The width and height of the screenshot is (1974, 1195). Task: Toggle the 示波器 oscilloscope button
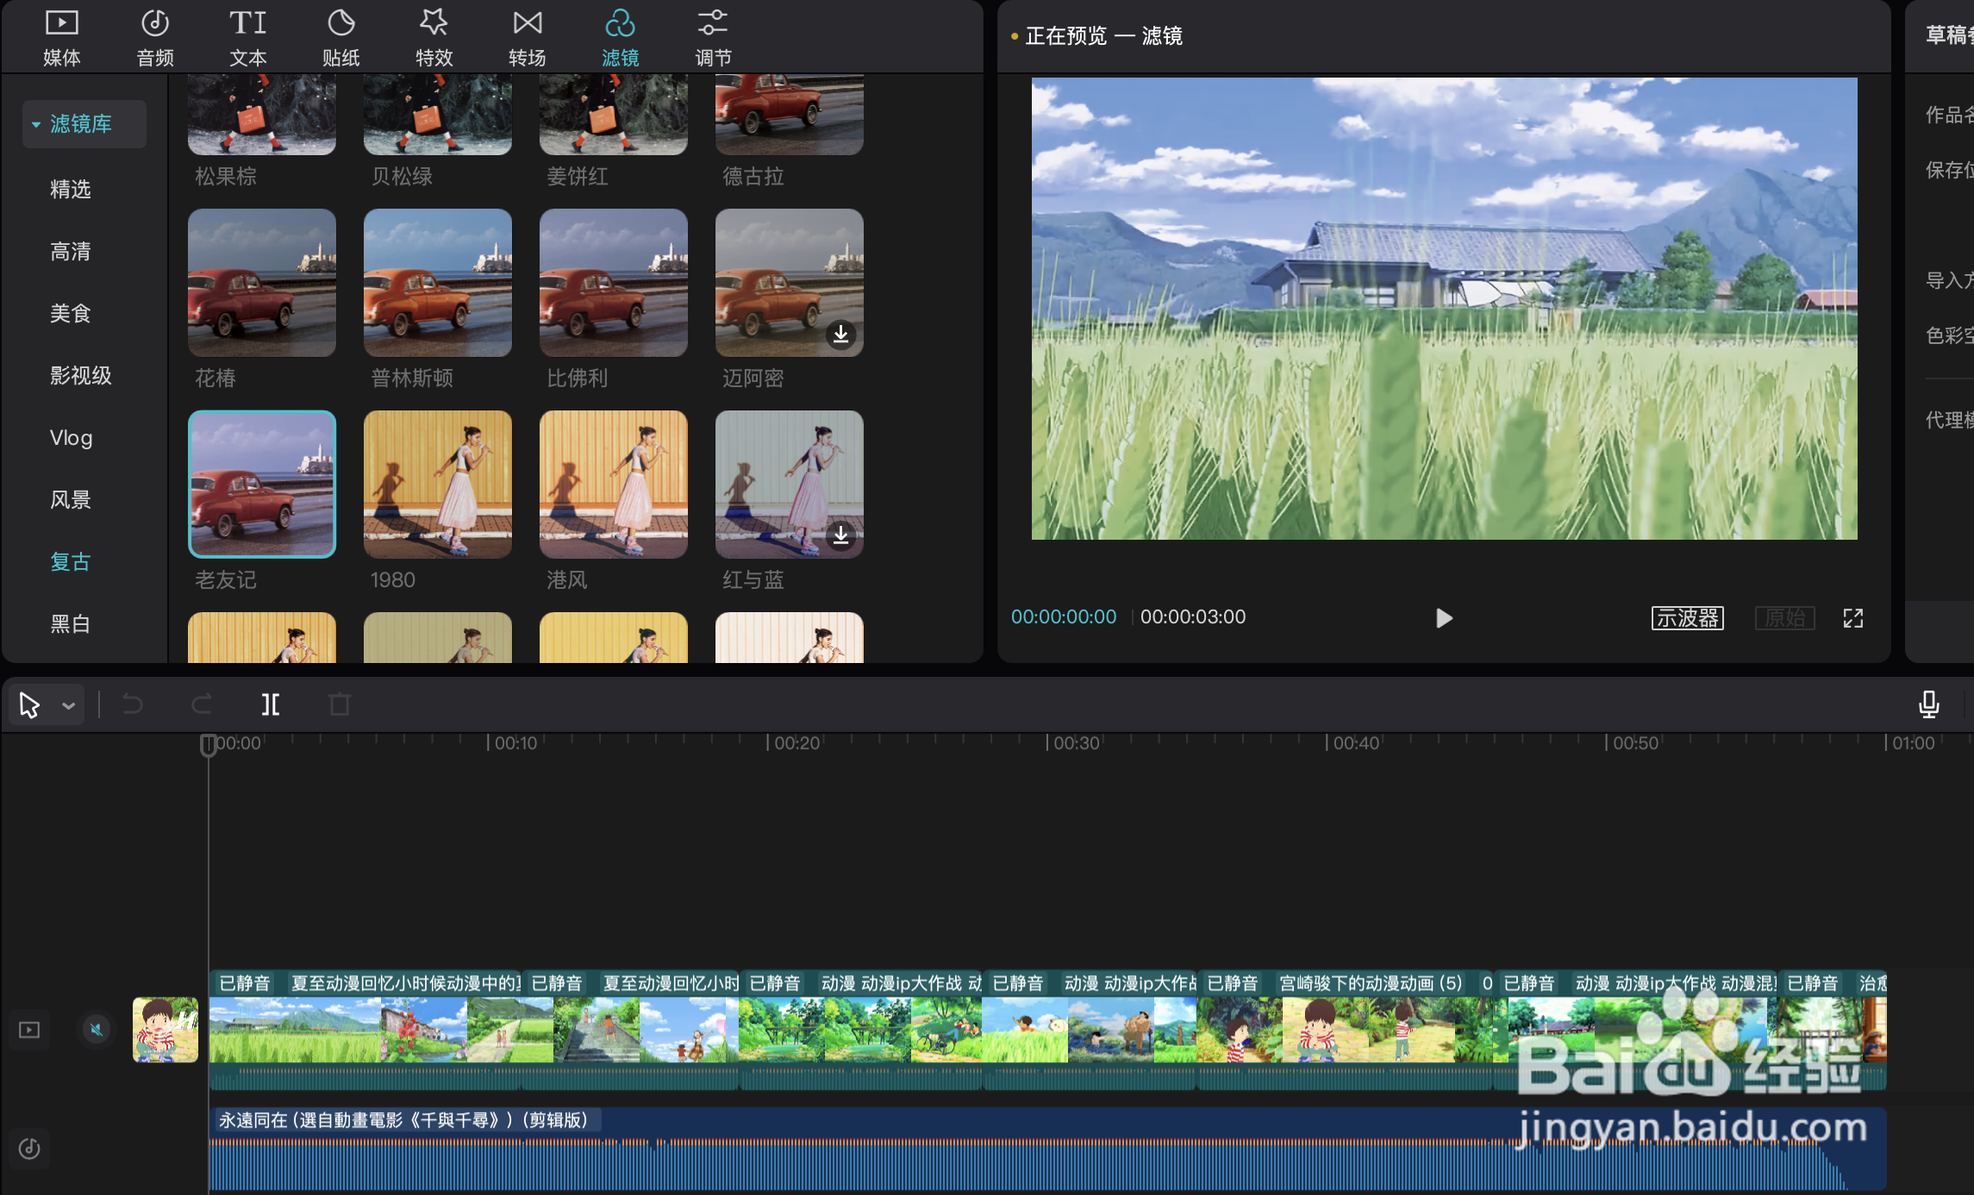[x=1687, y=618]
